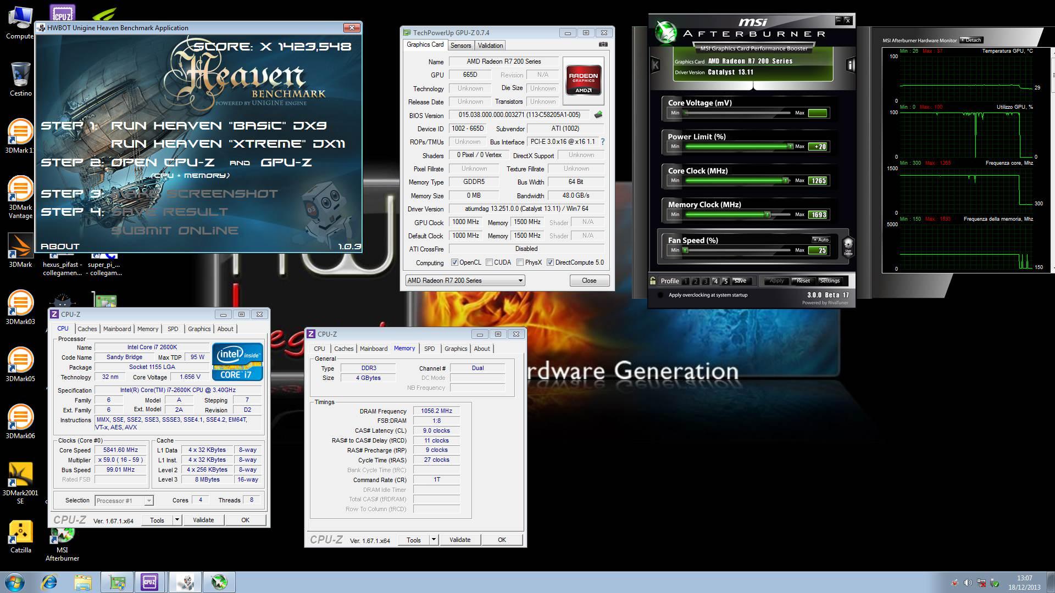This screenshot has width=1055, height=593.
Task: Open the 3DMark Vantage desktop shortcut
Action: point(20,198)
